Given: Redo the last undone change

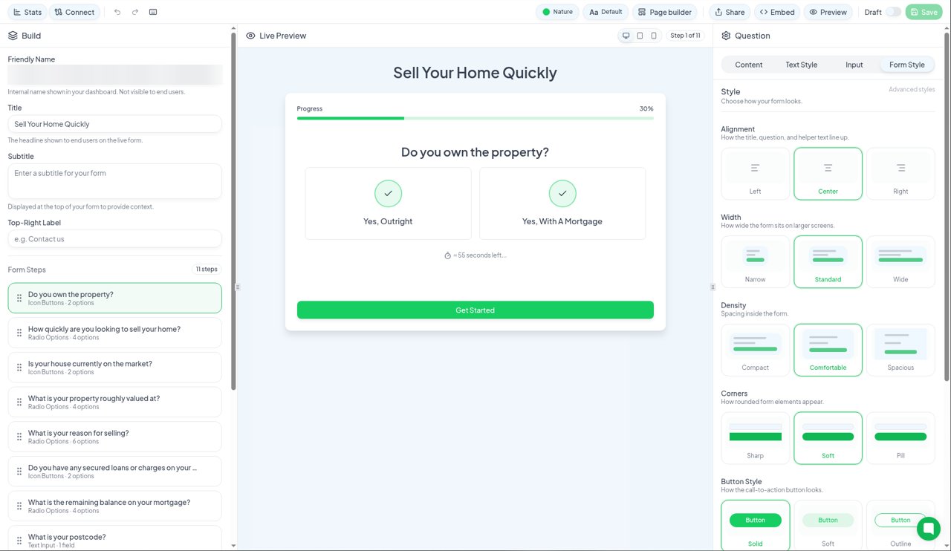Looking at the screenshot, I should (x=135, y=12).
